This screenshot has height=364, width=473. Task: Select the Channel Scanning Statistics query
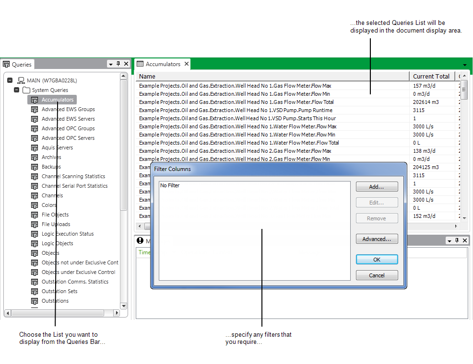point(73,176)
